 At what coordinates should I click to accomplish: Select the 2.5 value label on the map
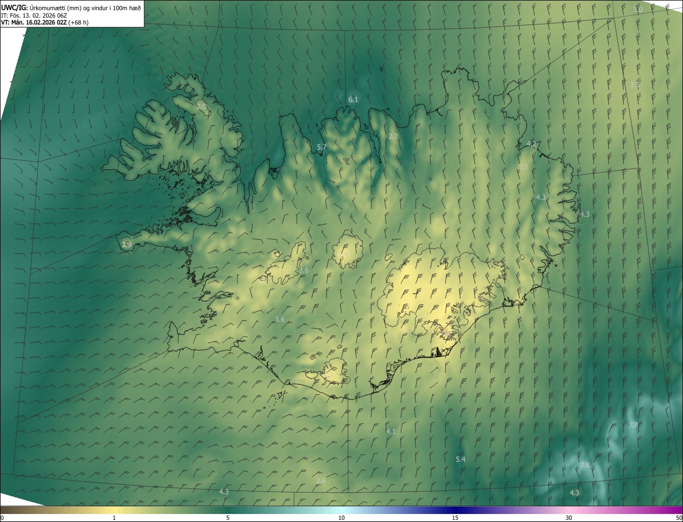(x=635, y=85)
